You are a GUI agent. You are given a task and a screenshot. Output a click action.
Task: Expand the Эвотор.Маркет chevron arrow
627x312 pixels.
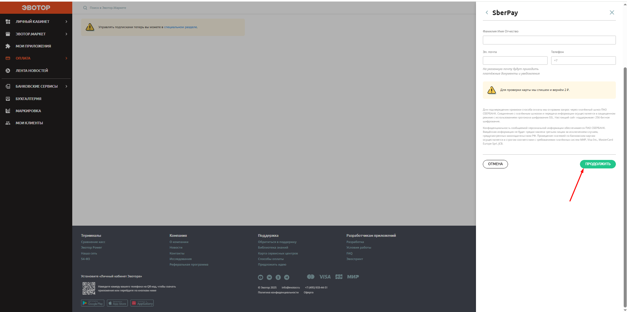click(66, 34)
